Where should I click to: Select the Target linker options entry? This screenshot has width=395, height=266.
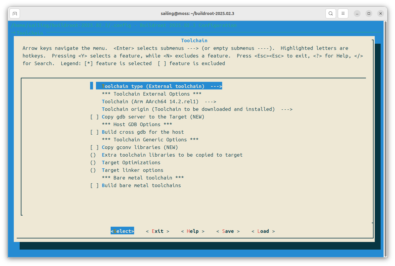[x=132, y=170]
